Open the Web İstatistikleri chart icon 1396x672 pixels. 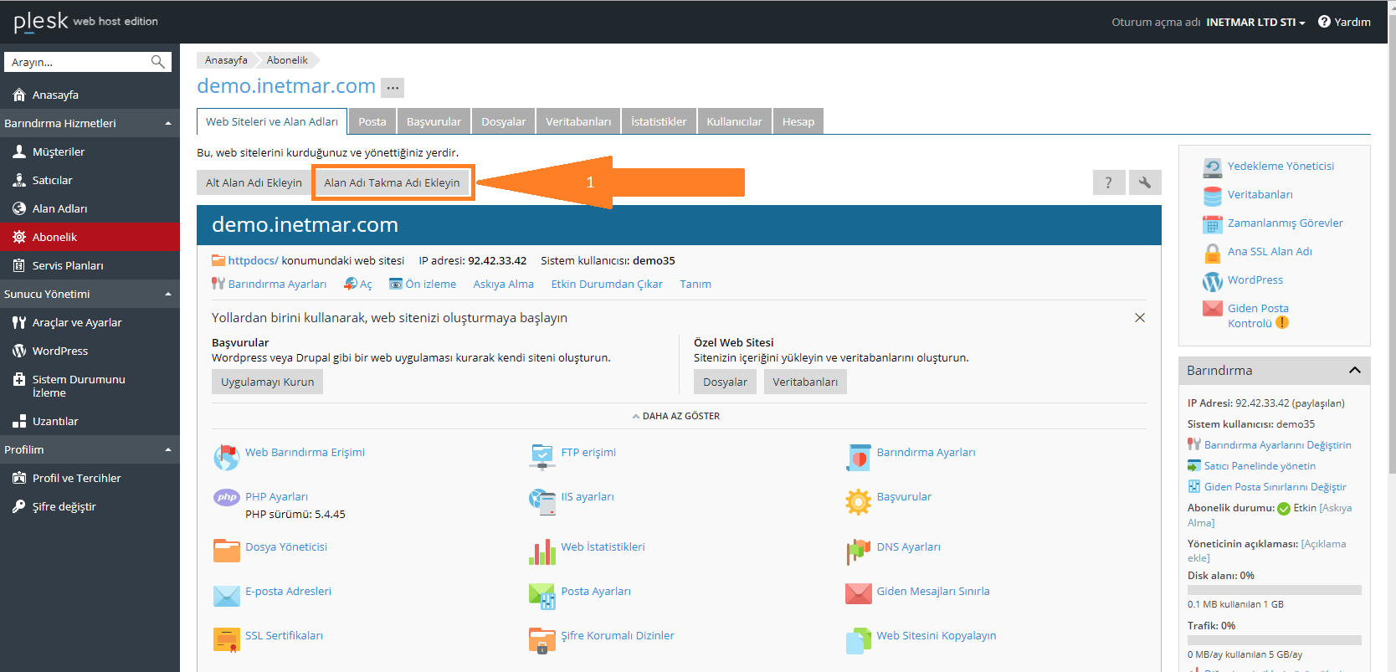[542, 551]
